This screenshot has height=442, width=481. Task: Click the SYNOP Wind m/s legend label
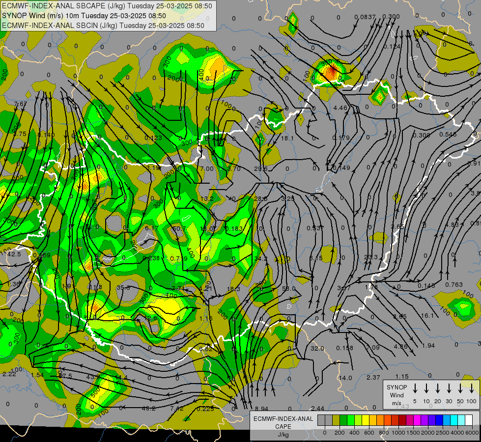(396, 395)
